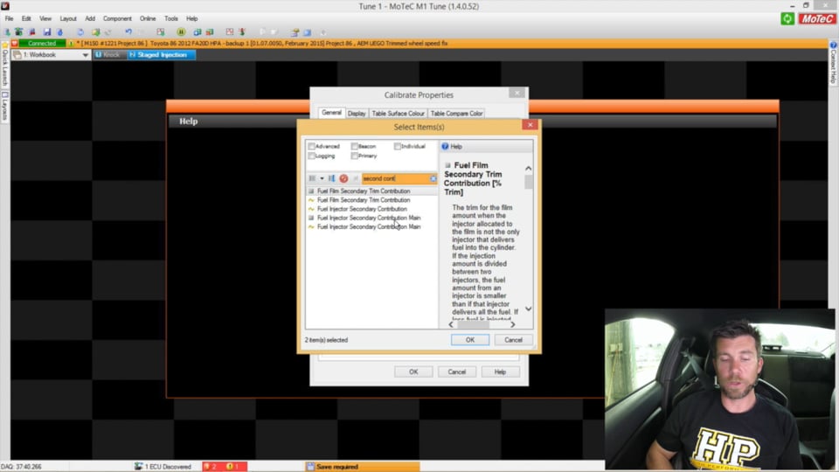Select Fuel Injector Secondary Contribution Main table row
This screenshot has width=839, height=472.
pos(371,218)
